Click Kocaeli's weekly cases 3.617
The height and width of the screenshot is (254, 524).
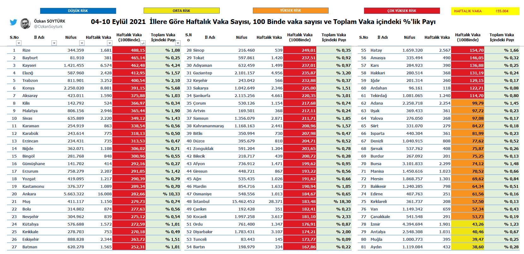[x=277, y=216]
